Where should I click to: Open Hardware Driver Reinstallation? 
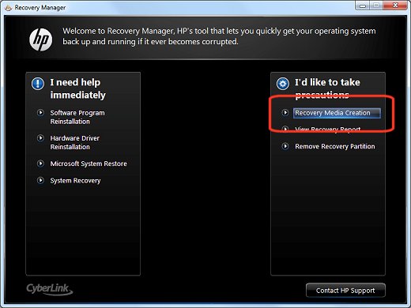[x=75, y=142]
